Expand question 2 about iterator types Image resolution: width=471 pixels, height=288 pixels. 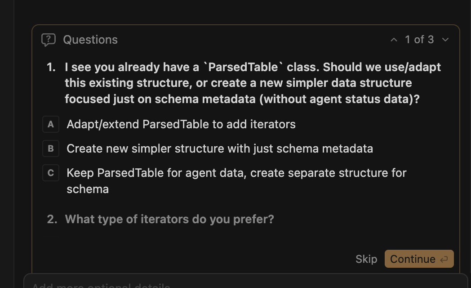coord(169,219)
